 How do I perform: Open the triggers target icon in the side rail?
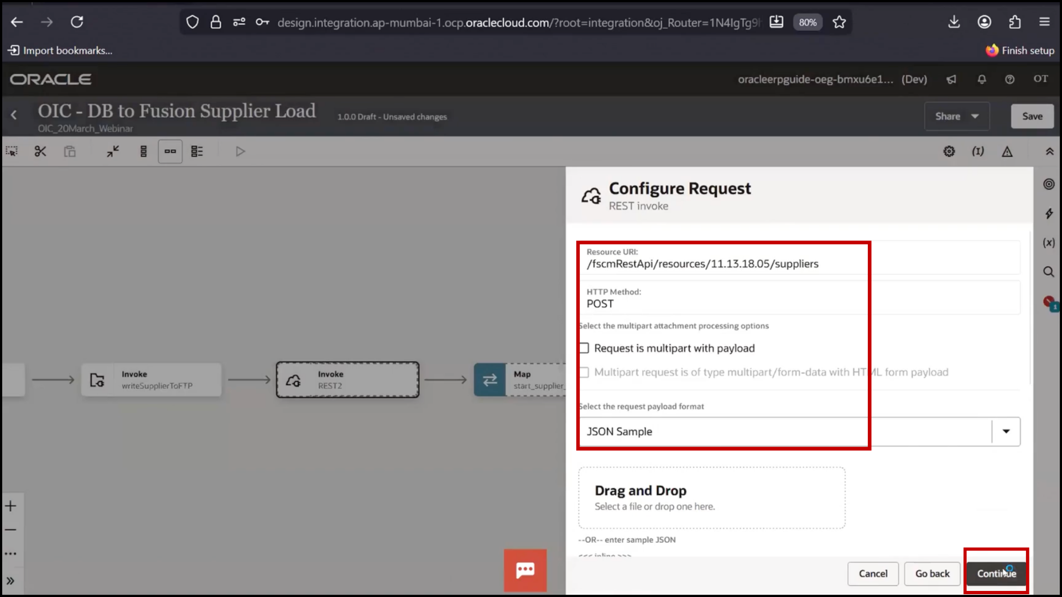click(x=1049, y=184)
